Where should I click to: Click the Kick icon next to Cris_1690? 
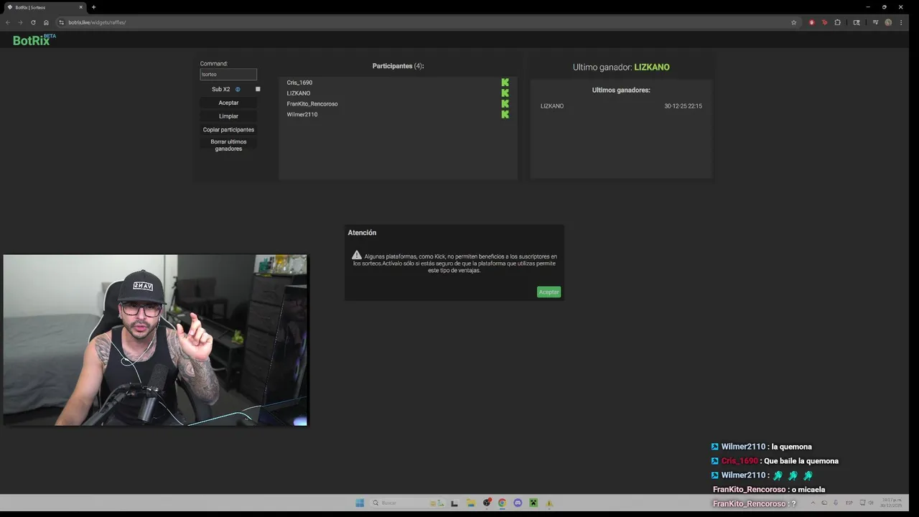click(505, 83)
